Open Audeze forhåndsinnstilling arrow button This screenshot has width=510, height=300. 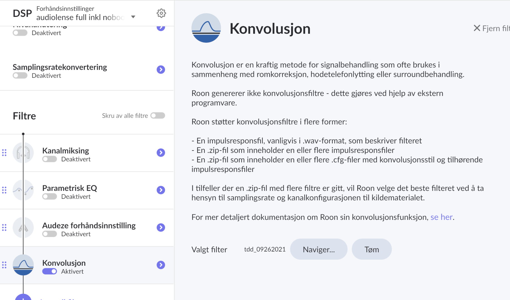pyautogui.click(x=161, y=227)
